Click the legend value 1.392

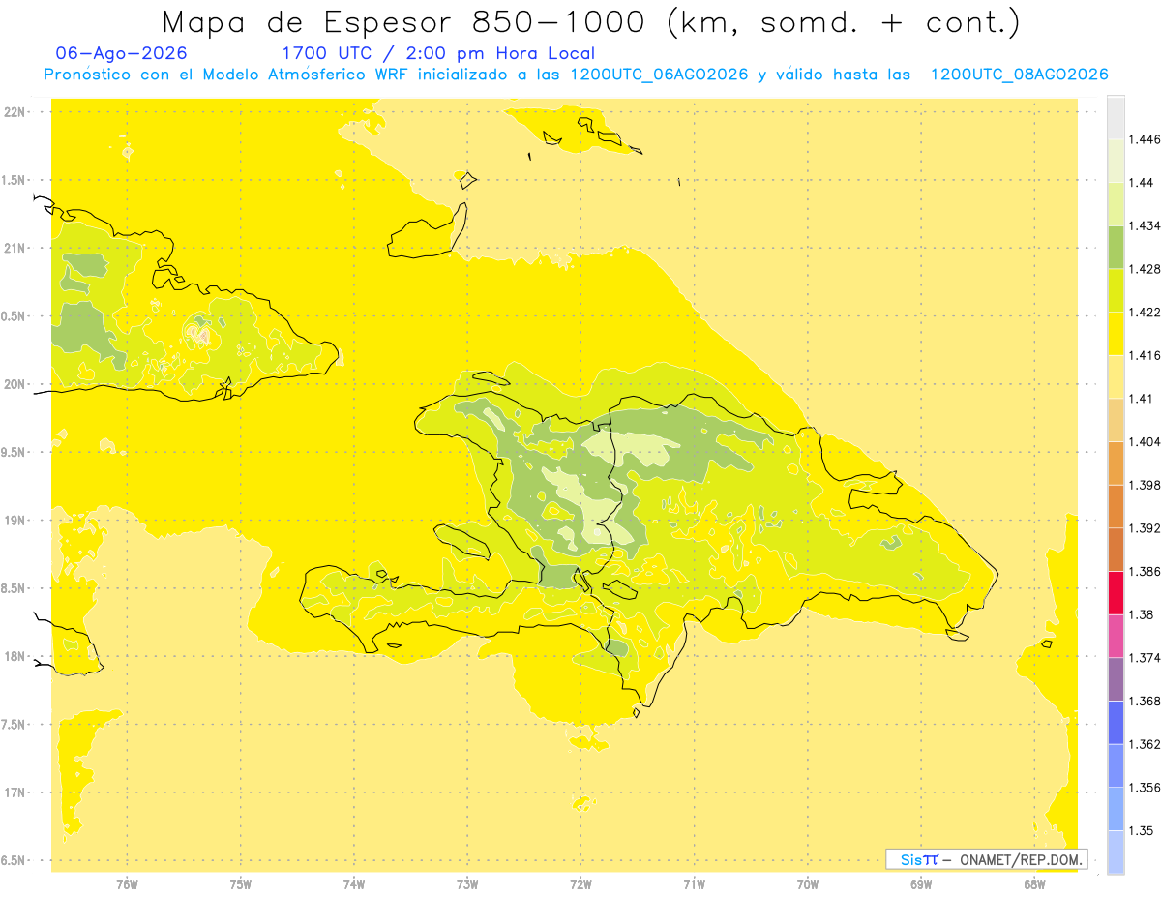coord(1145,528)
